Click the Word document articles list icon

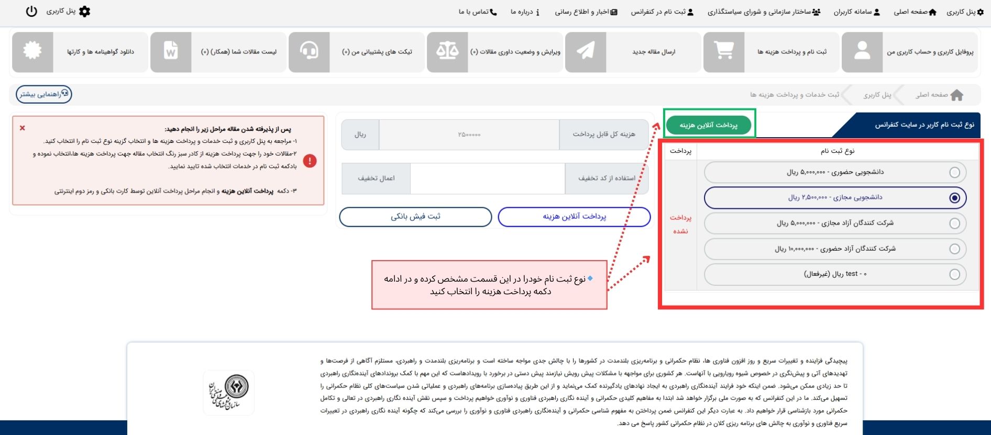click(171, 51)
